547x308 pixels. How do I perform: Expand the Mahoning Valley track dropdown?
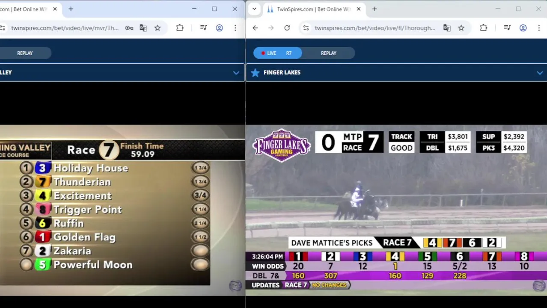pyautogui.click(x=236, y=73)
